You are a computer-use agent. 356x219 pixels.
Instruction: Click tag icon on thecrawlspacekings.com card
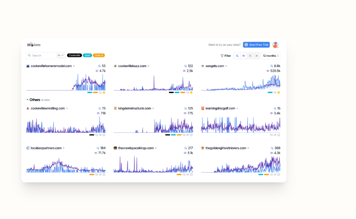click(184, 174)
